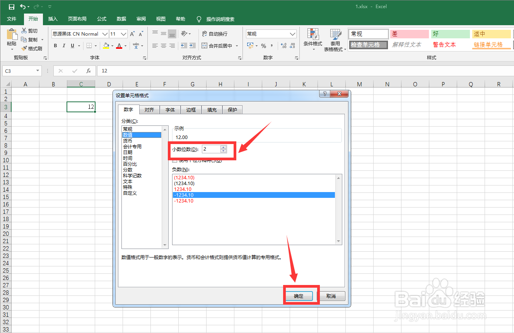
Task: Switch to the 公式 Formulas tab
Action: [x=102, y=19]
